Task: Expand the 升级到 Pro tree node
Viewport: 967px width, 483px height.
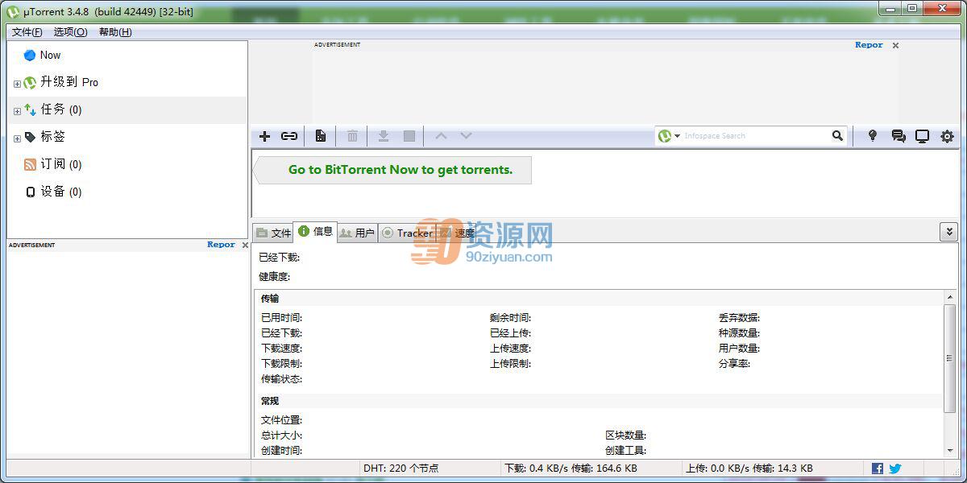Action: (17, 84)
